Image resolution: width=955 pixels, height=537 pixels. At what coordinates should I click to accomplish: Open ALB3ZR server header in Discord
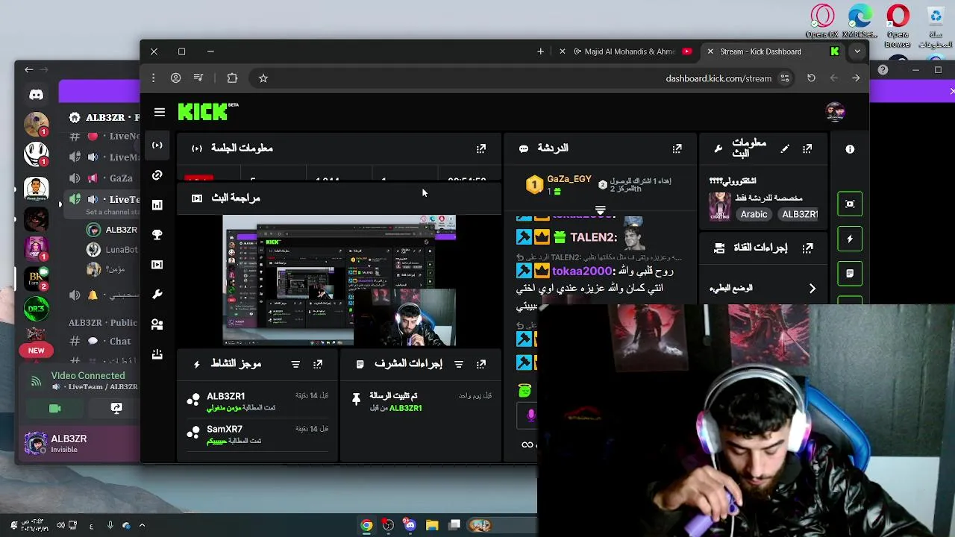[x=104, y=117]
